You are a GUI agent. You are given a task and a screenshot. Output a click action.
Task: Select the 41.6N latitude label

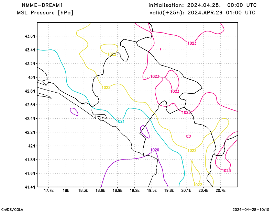(x=30, y=174)
